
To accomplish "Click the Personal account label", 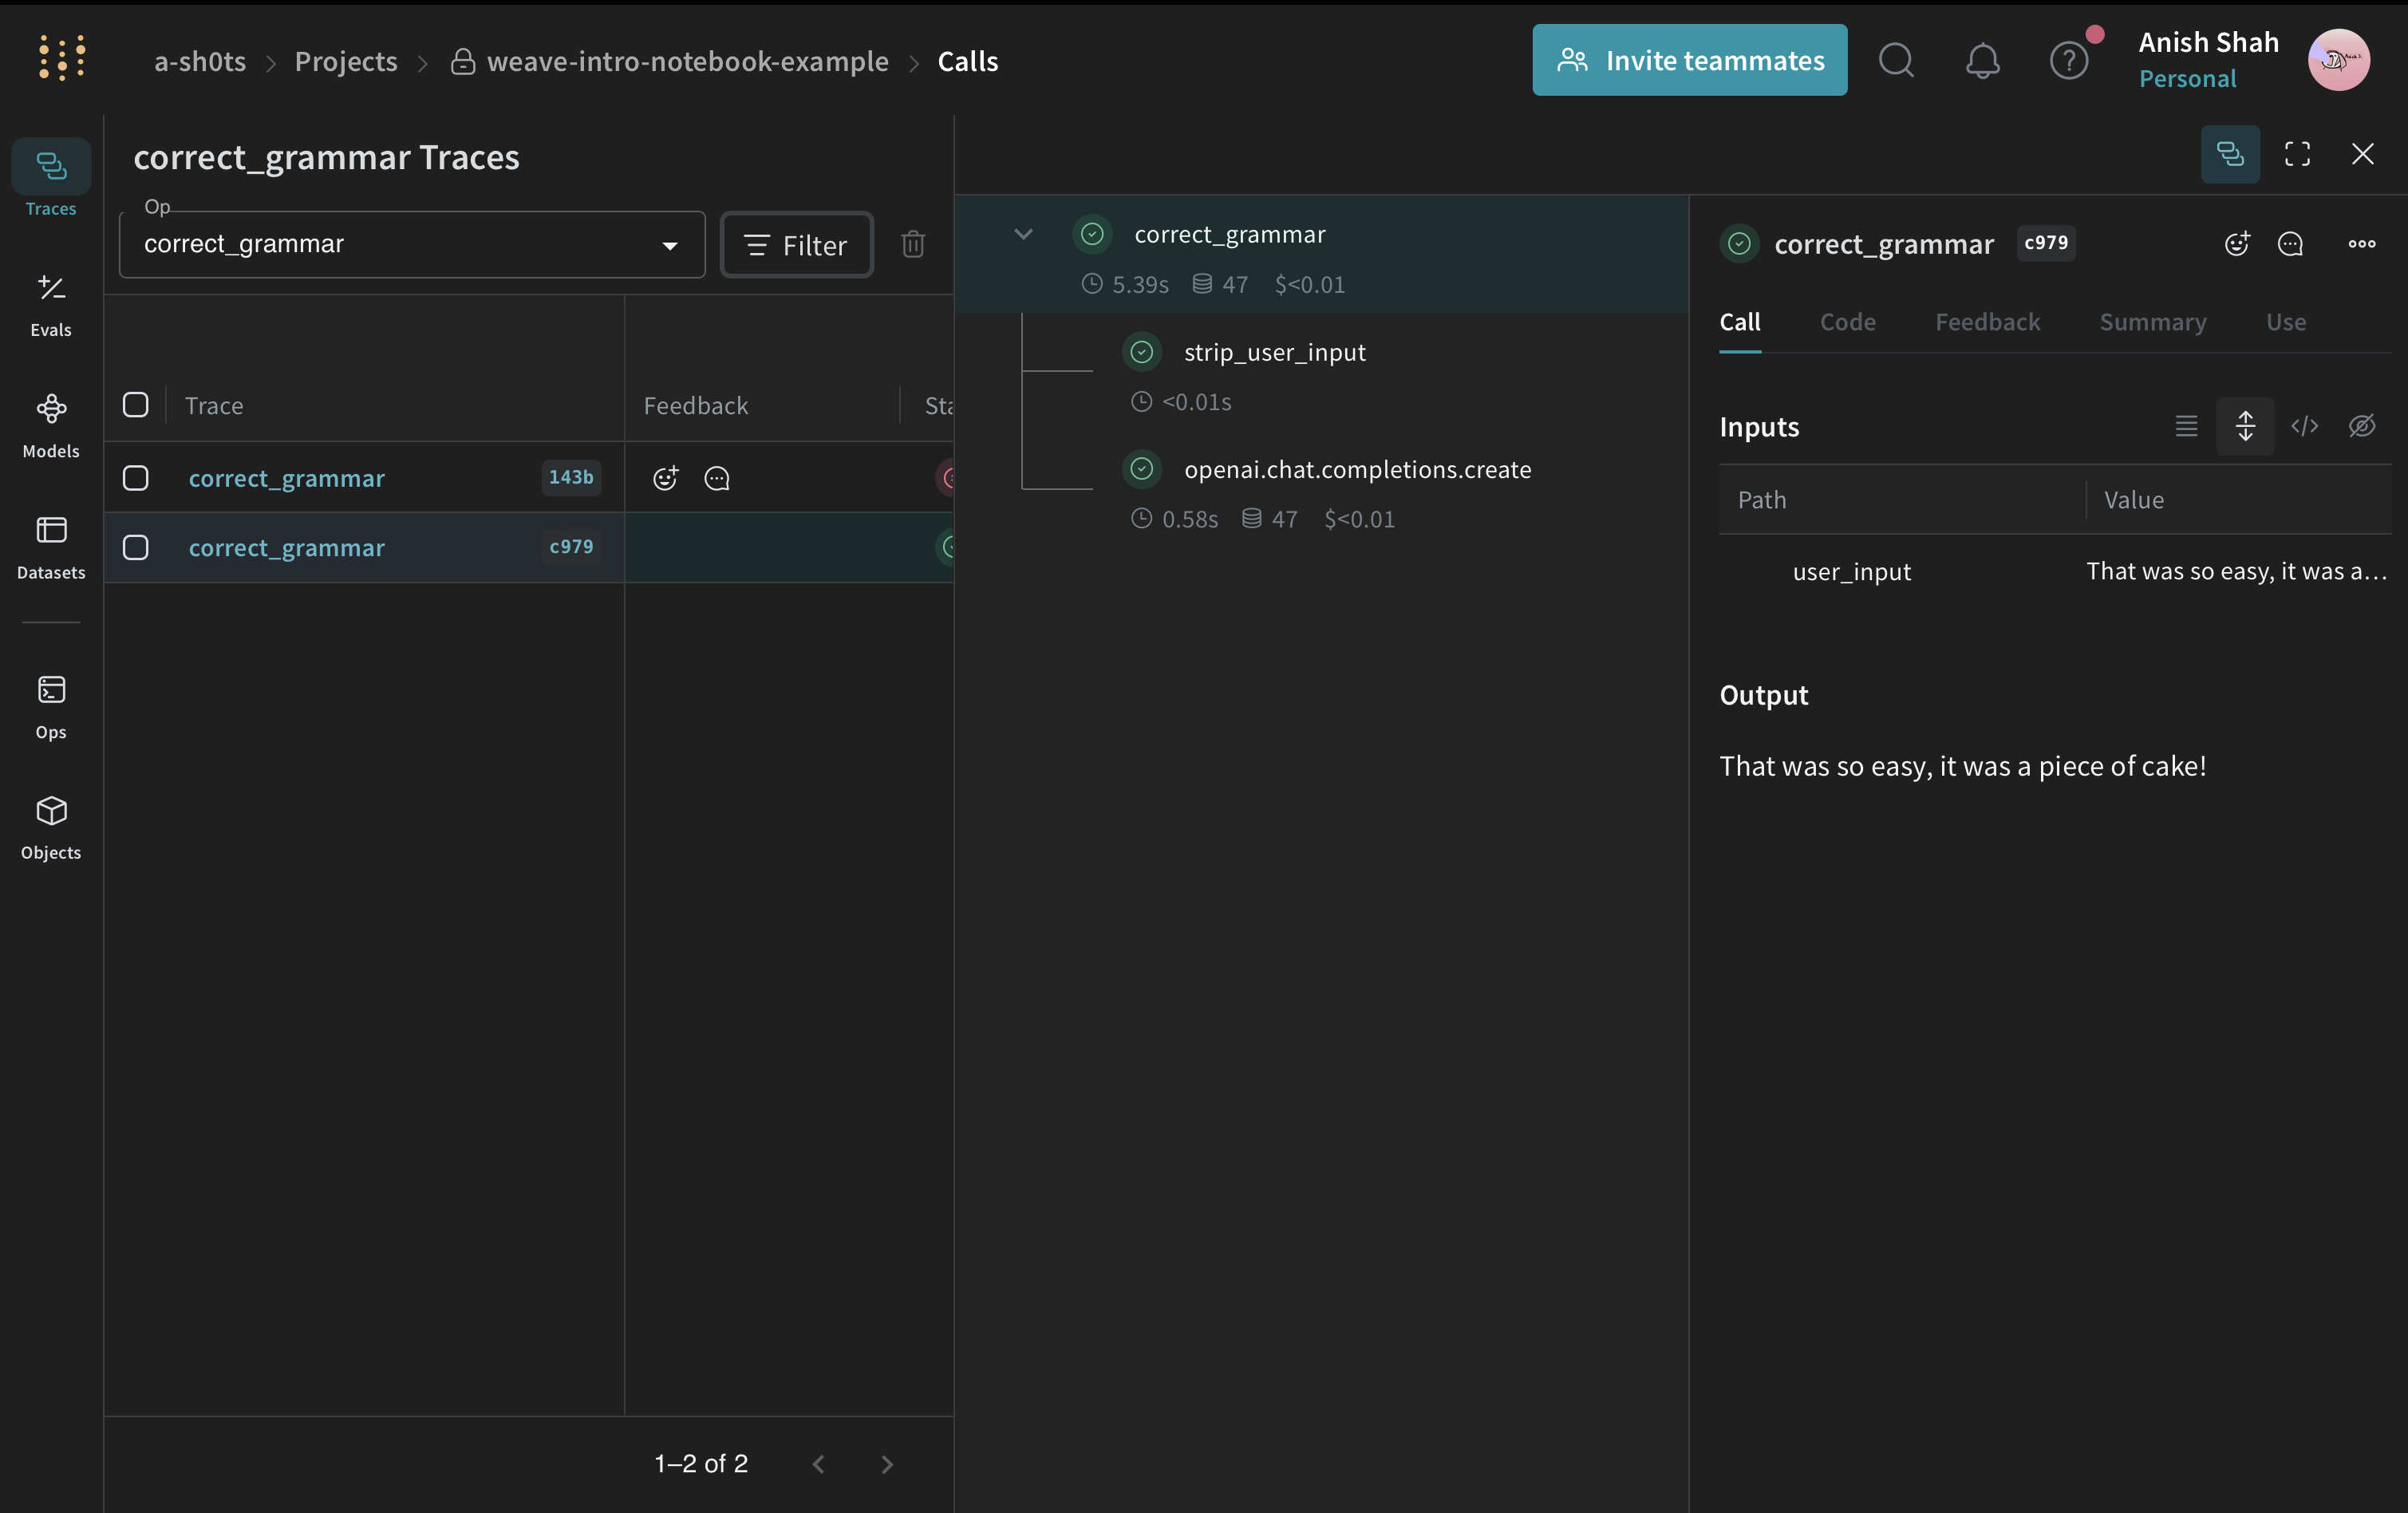I will (2187, 79).
